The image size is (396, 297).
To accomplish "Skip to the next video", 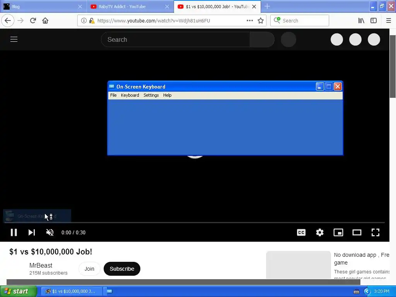I will (32, 232).
